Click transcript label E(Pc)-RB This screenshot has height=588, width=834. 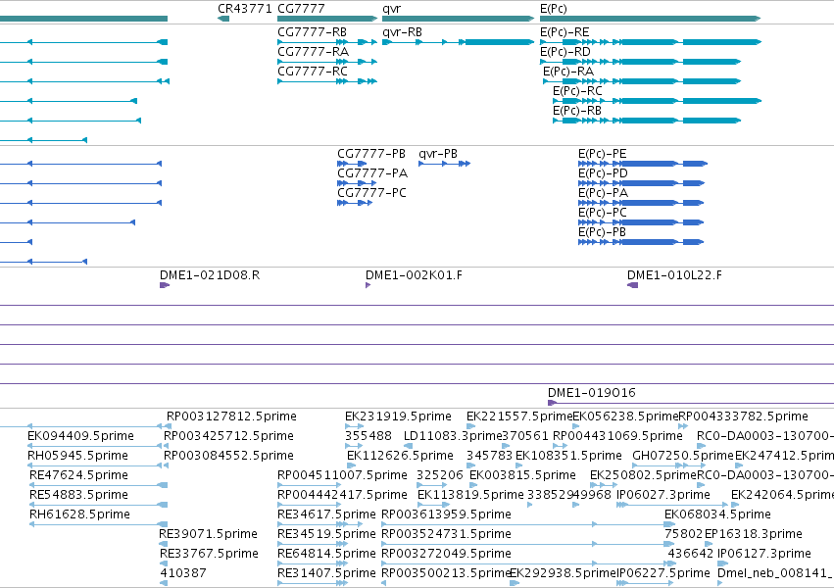(577, 111)
